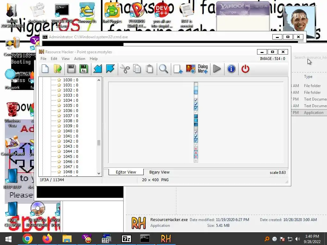Switch to the Editor View tab
Image resolution: width=327 pixels, height=245 pixels.
(x=126, y=172)
